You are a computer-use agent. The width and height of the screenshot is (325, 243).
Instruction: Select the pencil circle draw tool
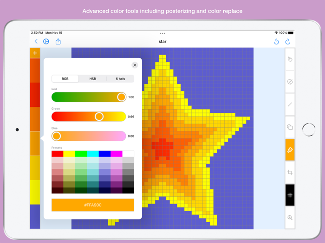pos(290,82)
